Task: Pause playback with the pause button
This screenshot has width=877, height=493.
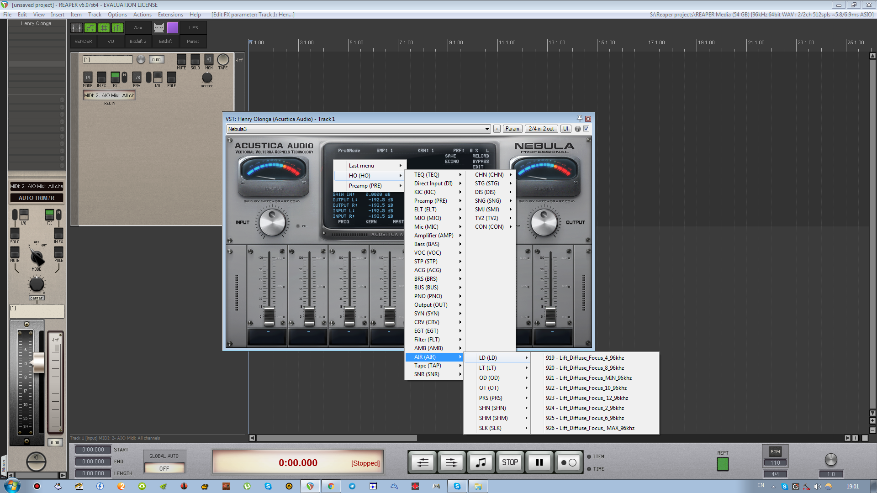Action: 539,462
